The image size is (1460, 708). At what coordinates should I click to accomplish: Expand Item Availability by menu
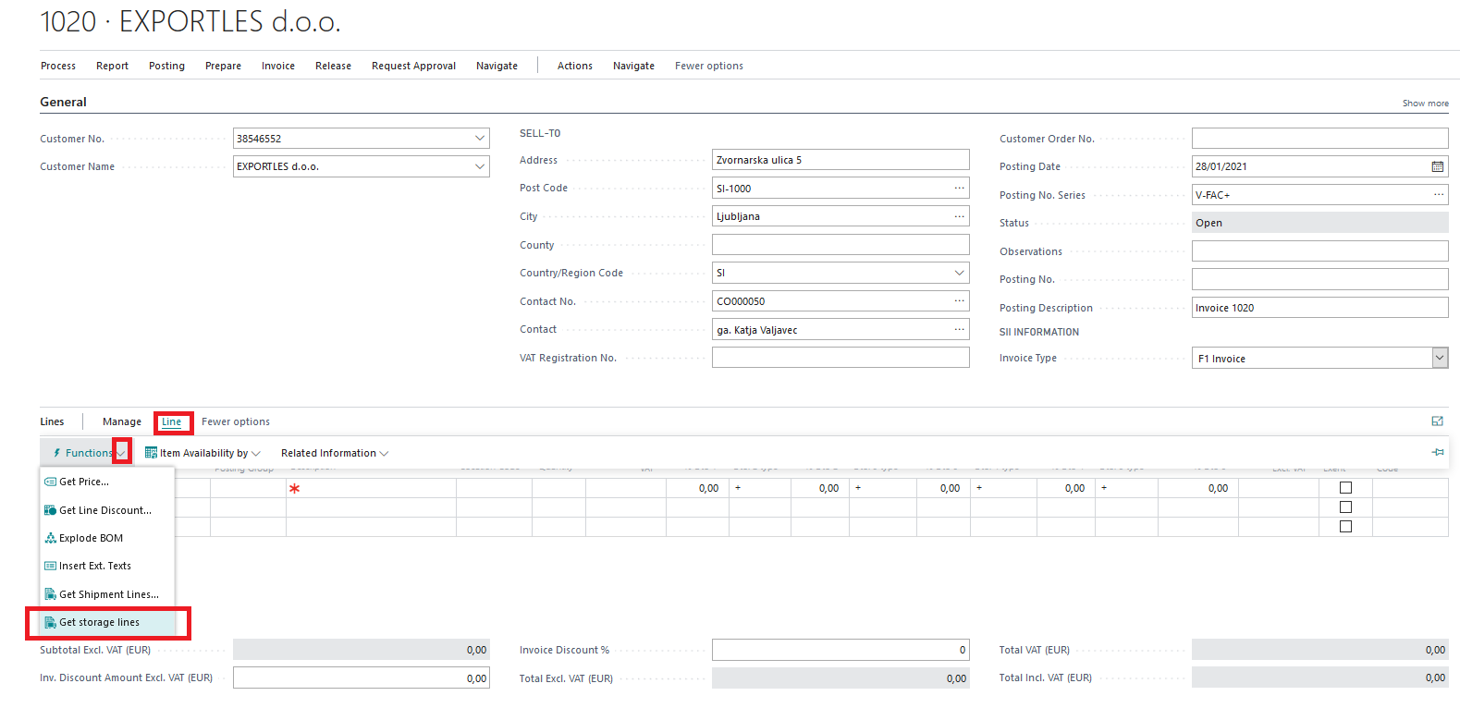tap(256, 454)
